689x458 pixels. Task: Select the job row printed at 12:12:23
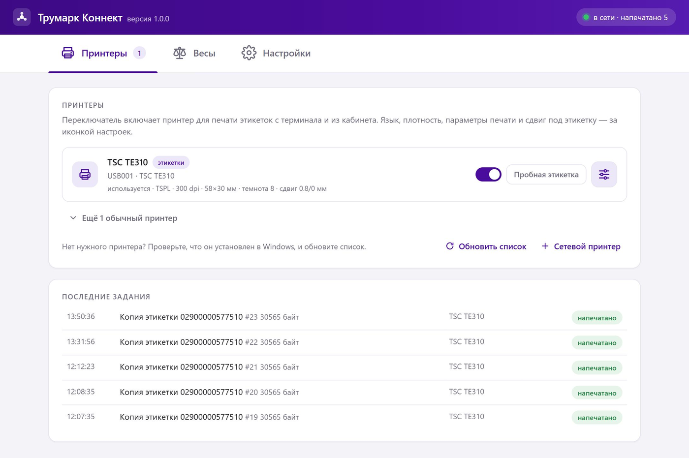(344, 367)
